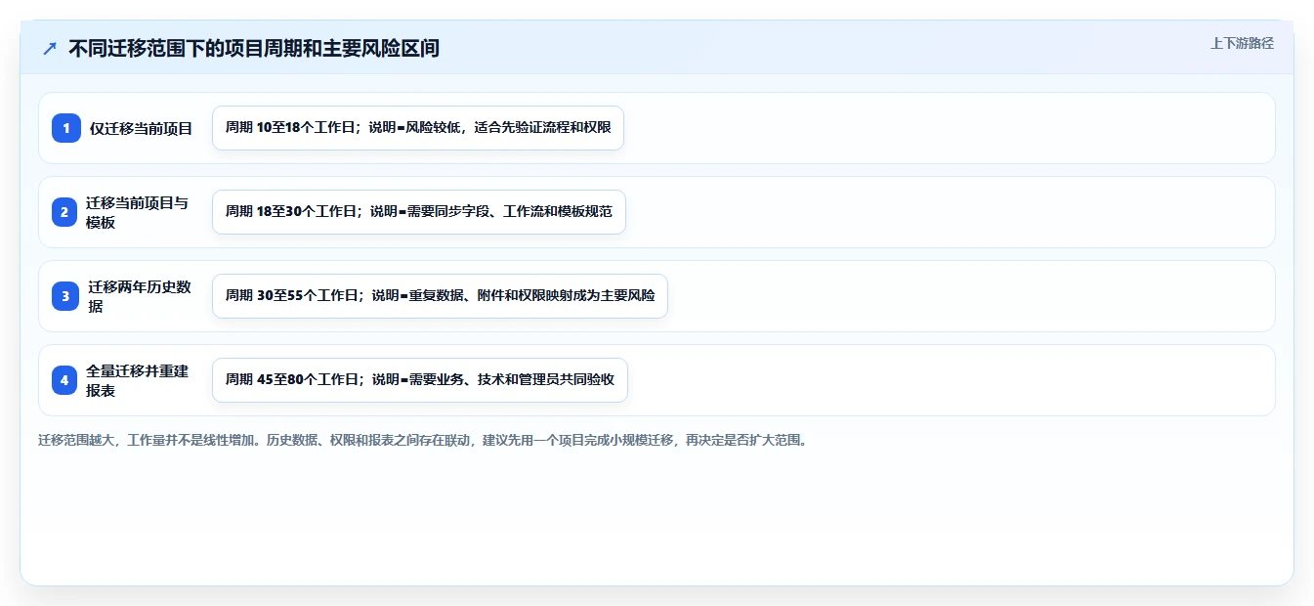Select the 迁移当前项目与模板 label
The height and width of the screenshot is (606, 1314).
pos(137,212)
